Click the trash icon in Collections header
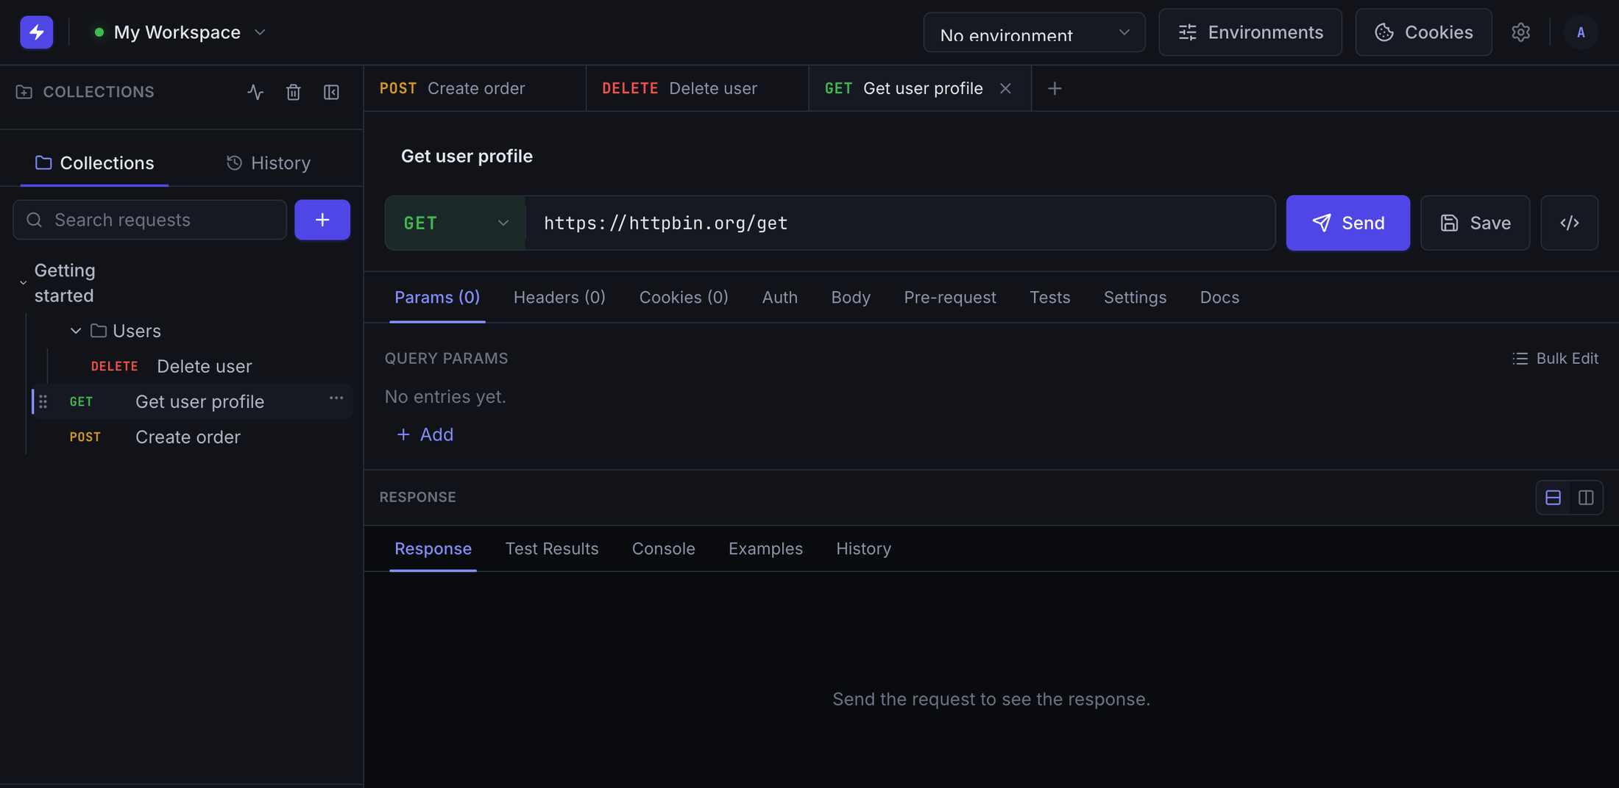1619x788 pixels. tap(294, 92)
